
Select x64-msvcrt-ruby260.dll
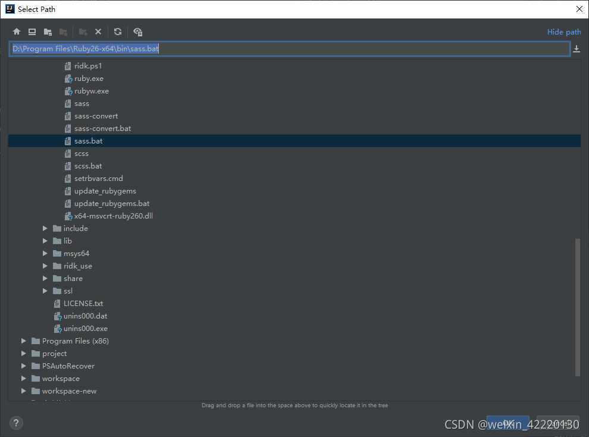coord(114,216)
